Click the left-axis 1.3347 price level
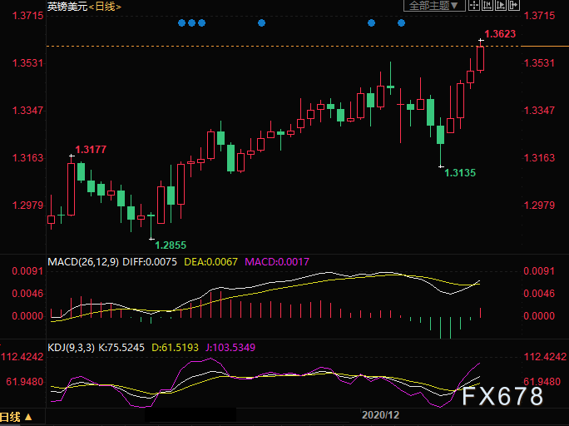Image resolution: width=569 pixels, height=426 pixels. (28, 111)
